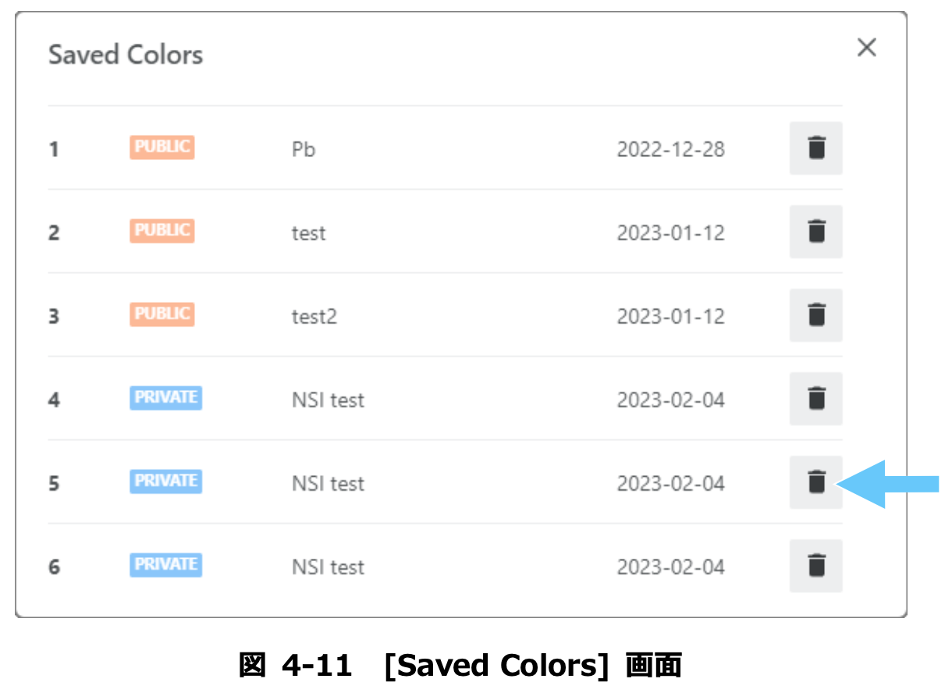Screen dimensions: 952x693
Task: Click PUBLIC badge next to test
Action: (162, 230)
